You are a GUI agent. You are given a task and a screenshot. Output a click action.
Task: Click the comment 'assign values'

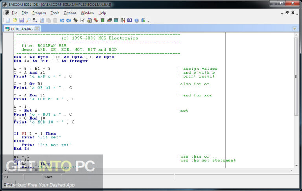coord(200,69)
